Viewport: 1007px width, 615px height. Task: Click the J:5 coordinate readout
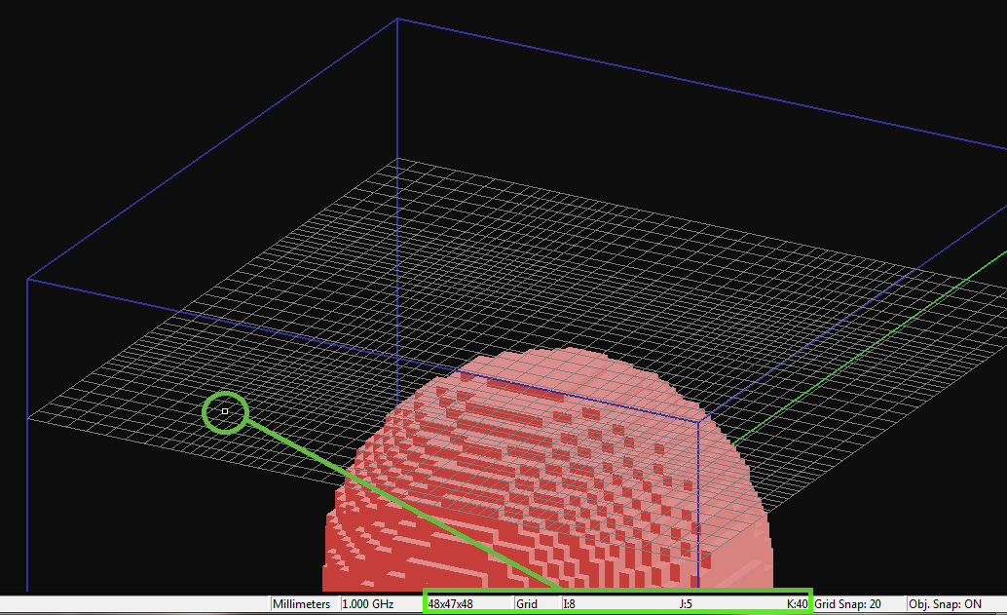pos(688,603)
